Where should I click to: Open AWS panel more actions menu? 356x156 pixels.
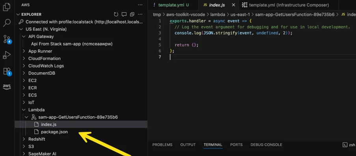coord(140,5)
